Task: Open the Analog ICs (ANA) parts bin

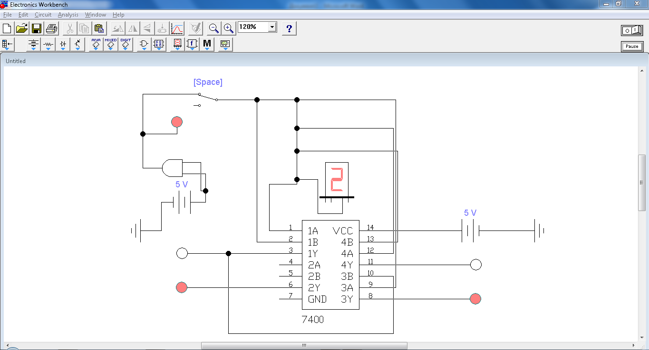Action: (96, 45)
